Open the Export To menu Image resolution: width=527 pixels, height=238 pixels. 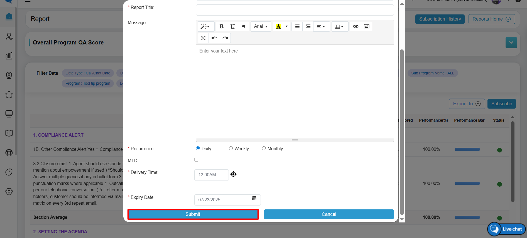tap(467, 104)
